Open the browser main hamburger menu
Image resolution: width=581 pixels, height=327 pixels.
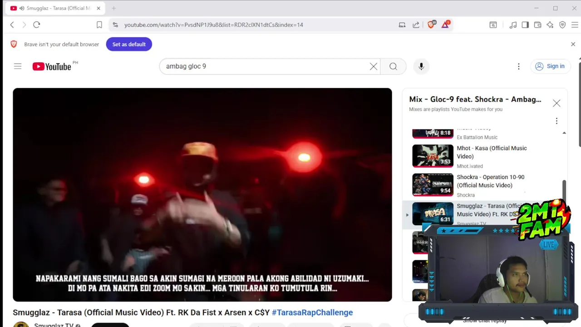point(575,25)
